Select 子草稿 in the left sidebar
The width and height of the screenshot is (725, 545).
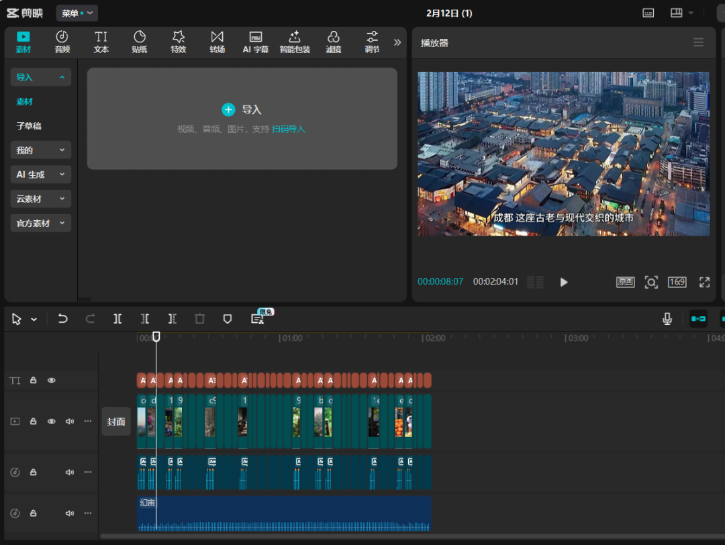point(29,126)
